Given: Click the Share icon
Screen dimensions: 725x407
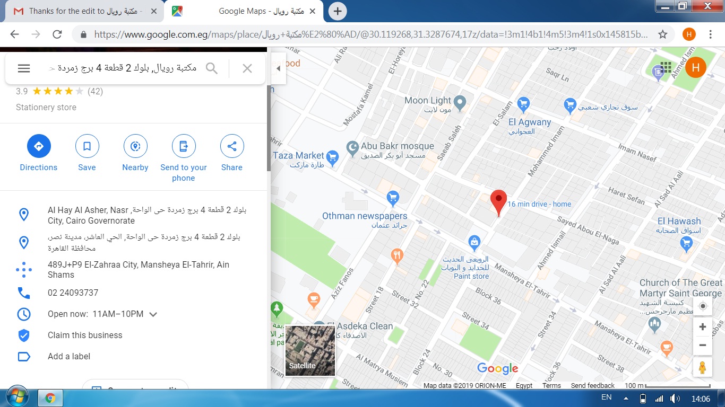Looking at the screenshot, I should pos(232,146).
